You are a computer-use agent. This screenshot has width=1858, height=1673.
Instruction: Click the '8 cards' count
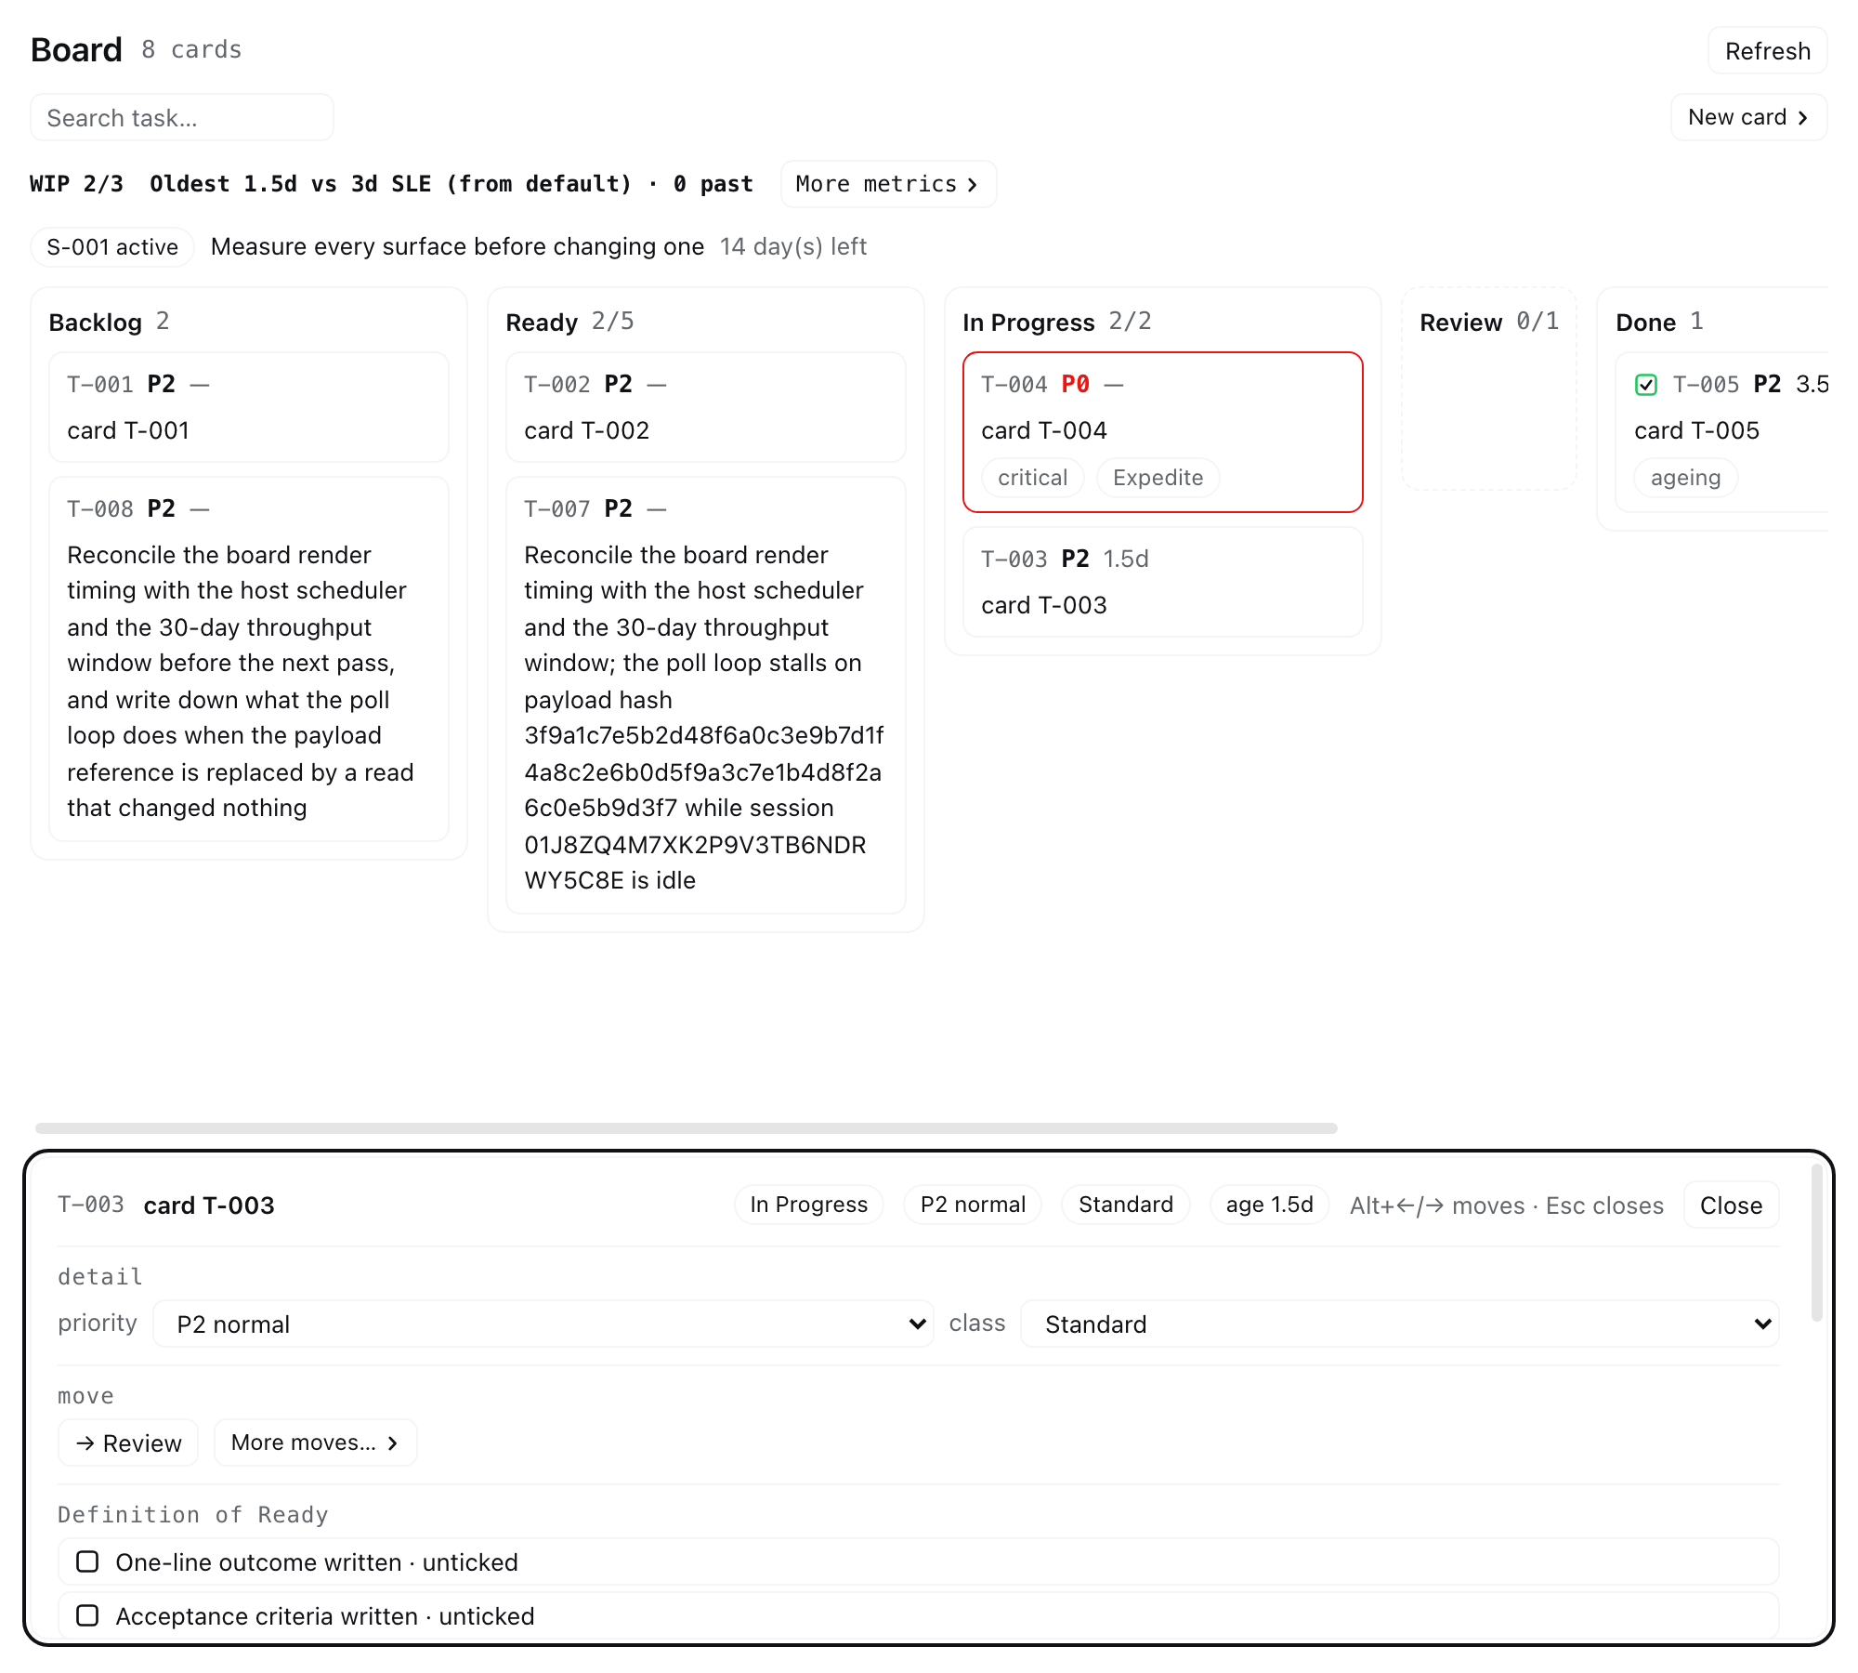[191, 50]
